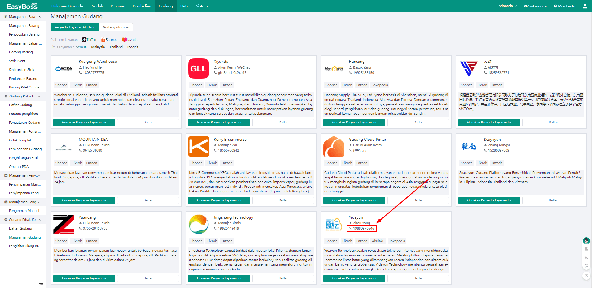The height and width of the screenshot is (288, 592).
Task: Click Gudang Pihak Ketiga section icon
Action: (6, 220)
